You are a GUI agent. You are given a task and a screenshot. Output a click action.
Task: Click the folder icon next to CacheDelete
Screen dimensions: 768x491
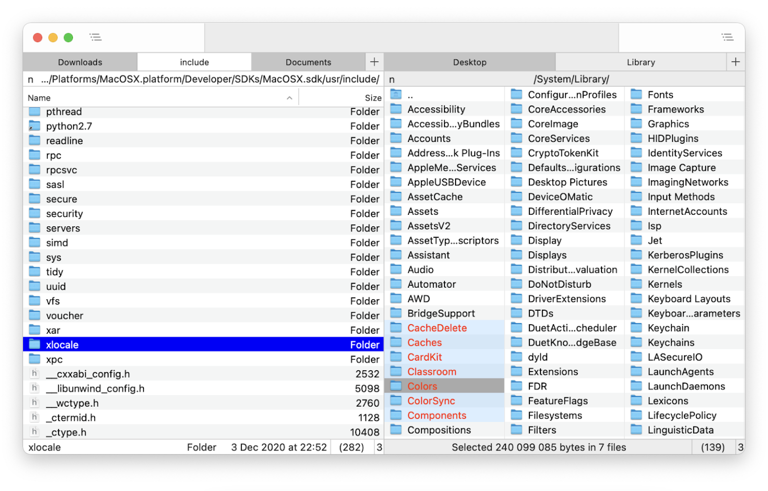(x=395, y=328)
